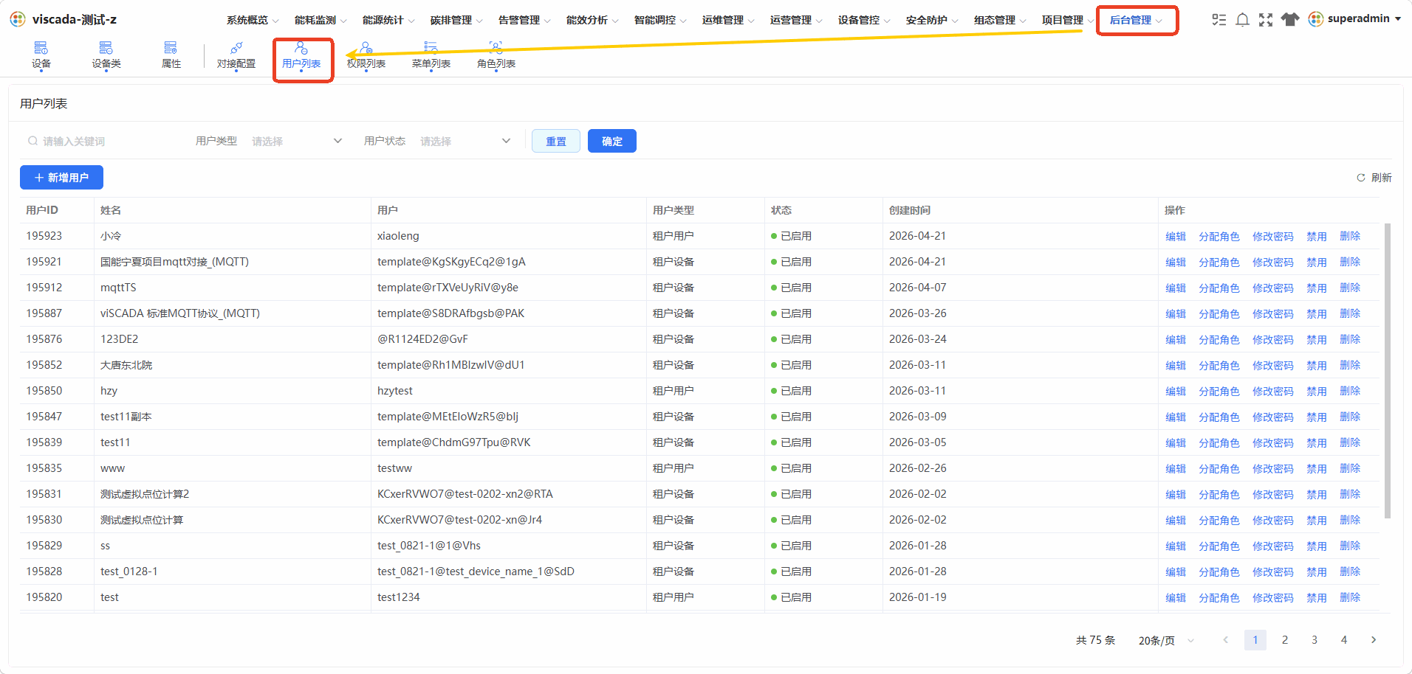
Task: Click the superadmin avatar icon
Action: click(x=1316, y=19)
